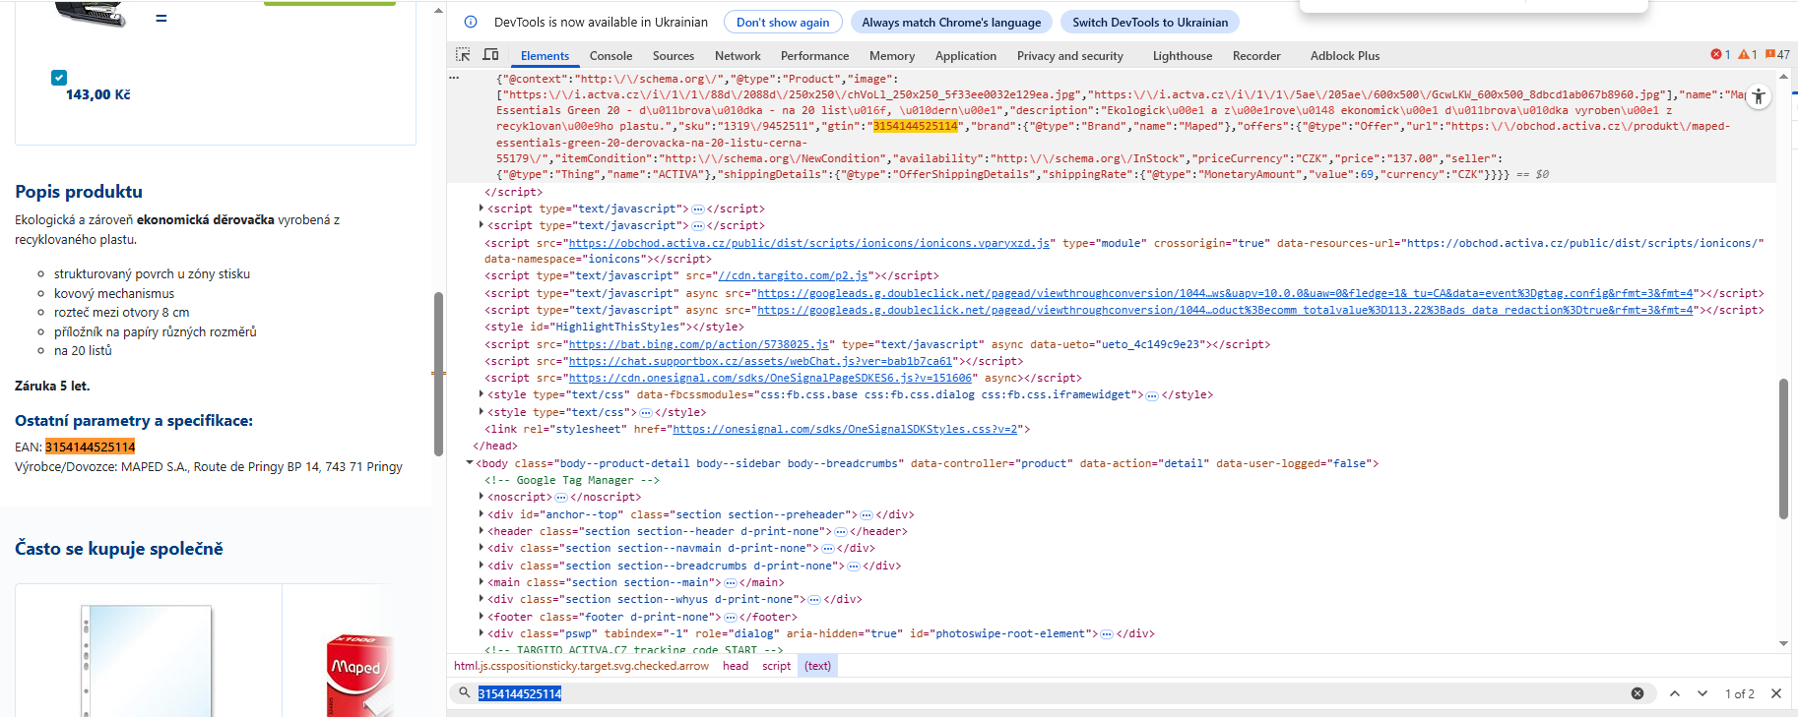
Task: Go to the next search result
Action: 1702,693
